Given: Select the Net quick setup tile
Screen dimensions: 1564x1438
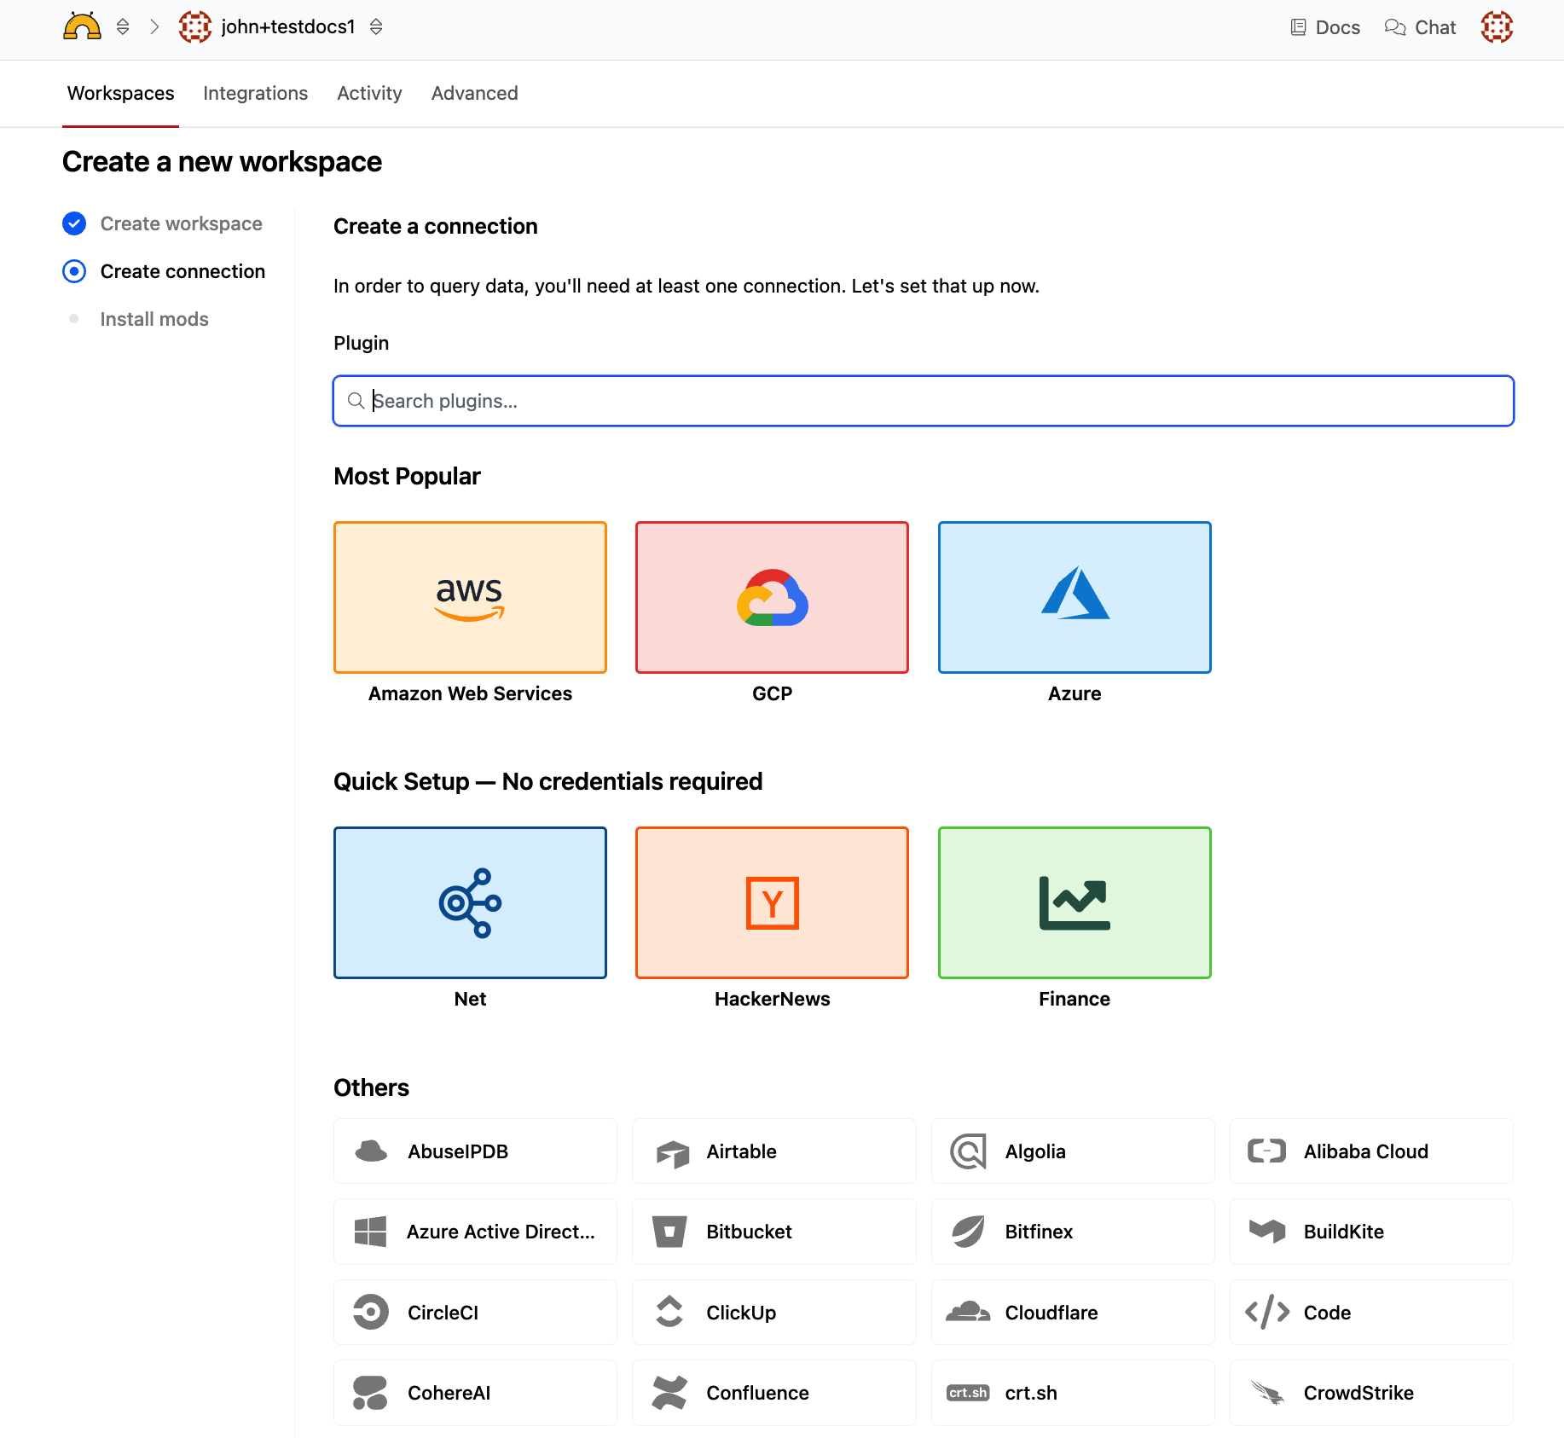Looking at the screenshot, I should (x=470, y=902).
